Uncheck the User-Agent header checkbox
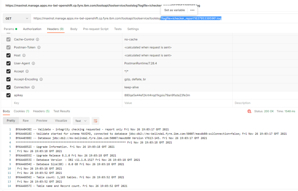298x191 pixels. (8, 63)
